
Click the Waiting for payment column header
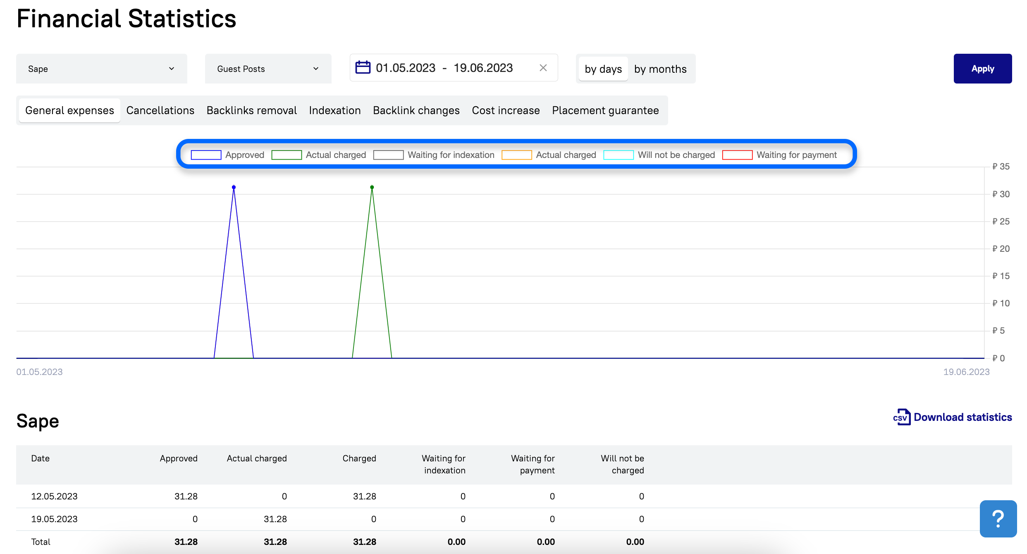pos(533,464)
